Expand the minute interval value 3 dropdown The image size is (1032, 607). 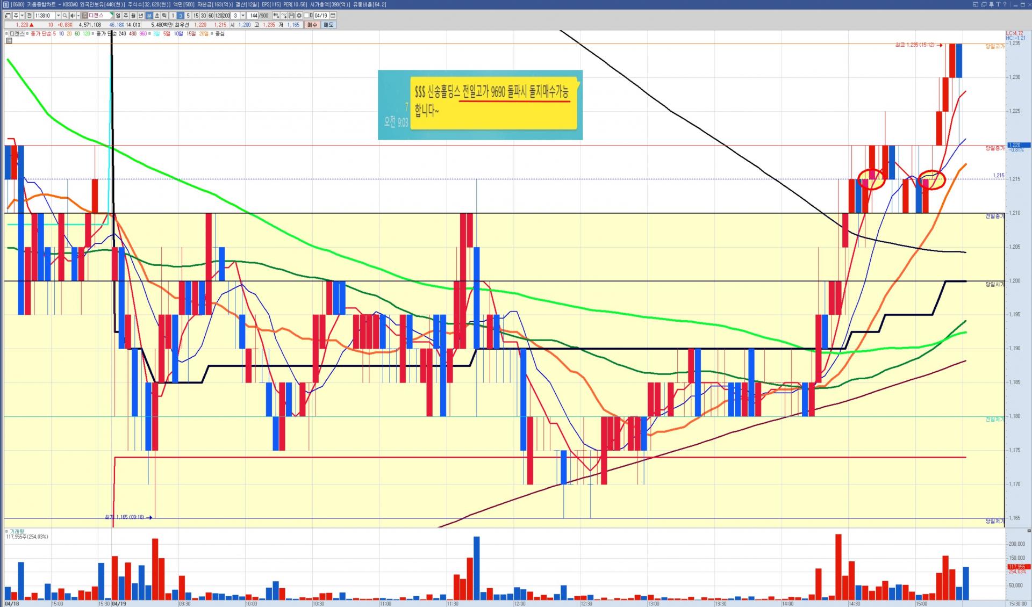coord(243,16)
